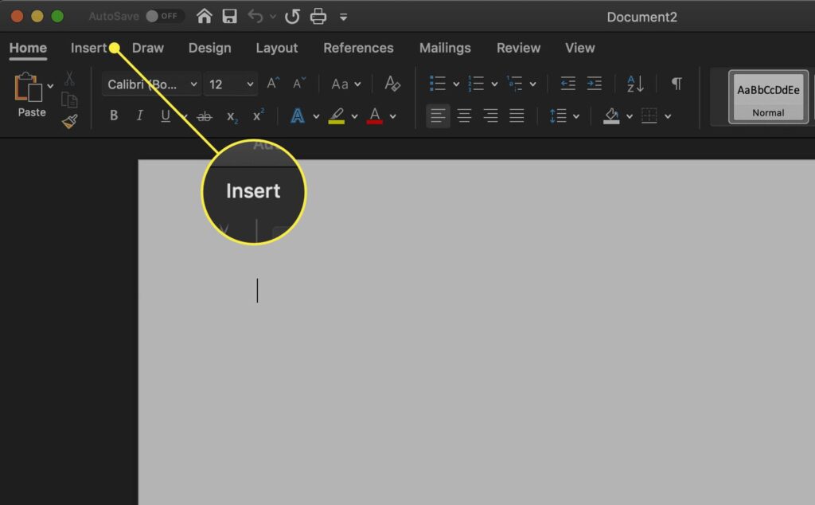Apply superscript formatting
This screenshot has width=815, height=505.
point(257,115)
